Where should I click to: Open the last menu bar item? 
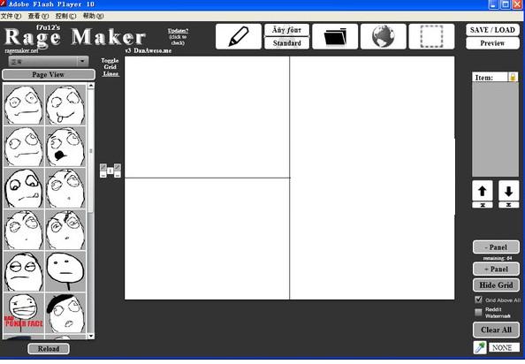(93, 16)
